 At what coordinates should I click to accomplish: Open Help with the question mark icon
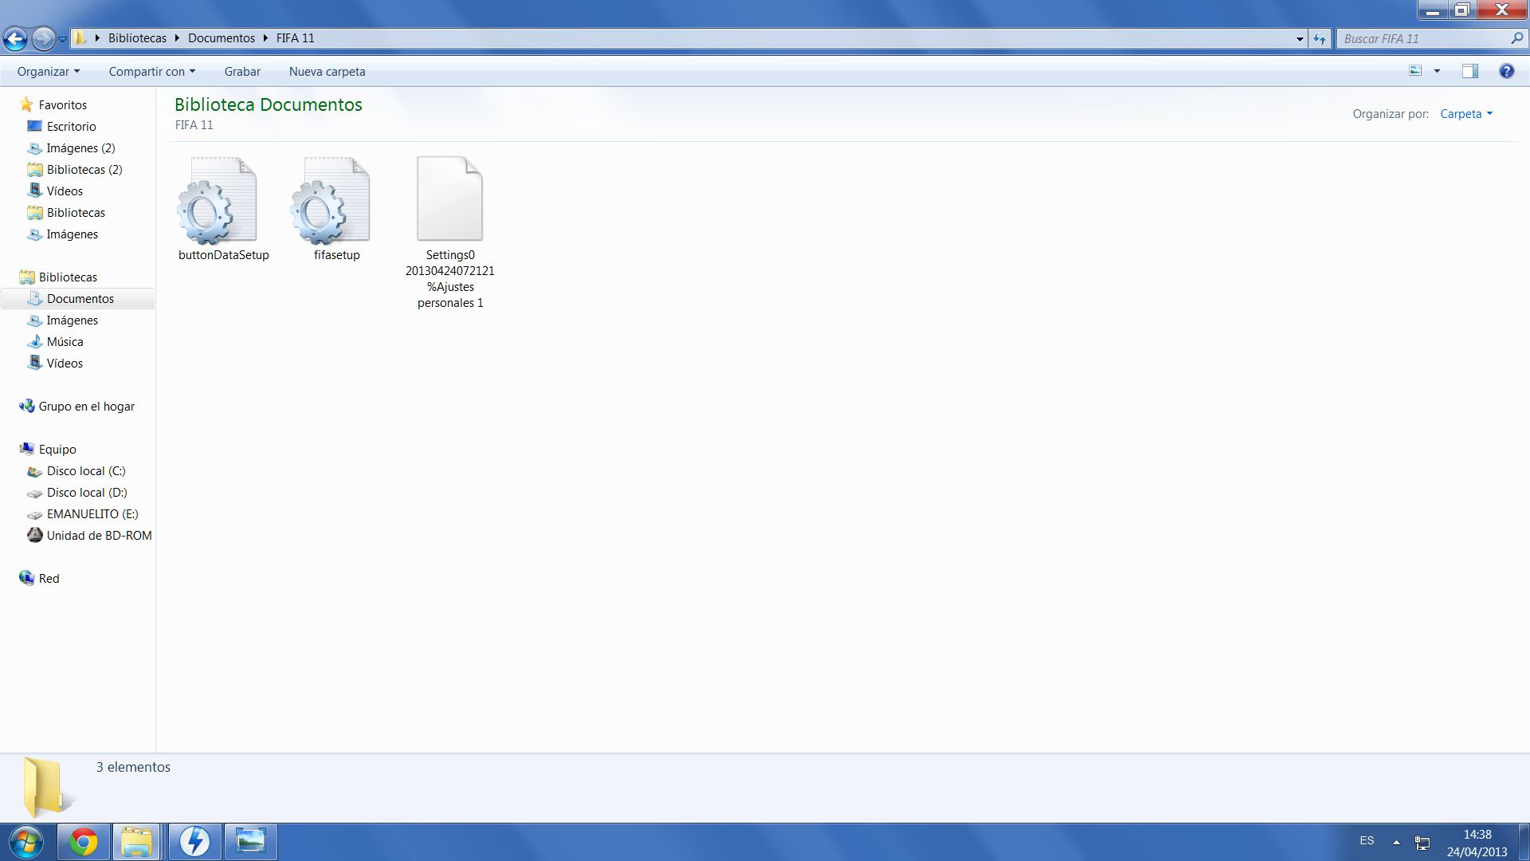[1506, 71]
